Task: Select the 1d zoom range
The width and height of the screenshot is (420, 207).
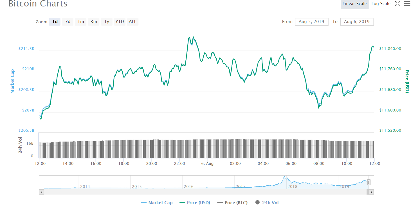Action: click(x=55, y=22)
